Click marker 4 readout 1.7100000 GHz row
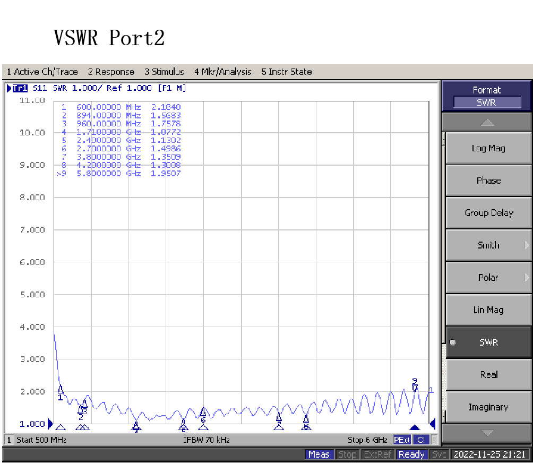 [121, 132]
